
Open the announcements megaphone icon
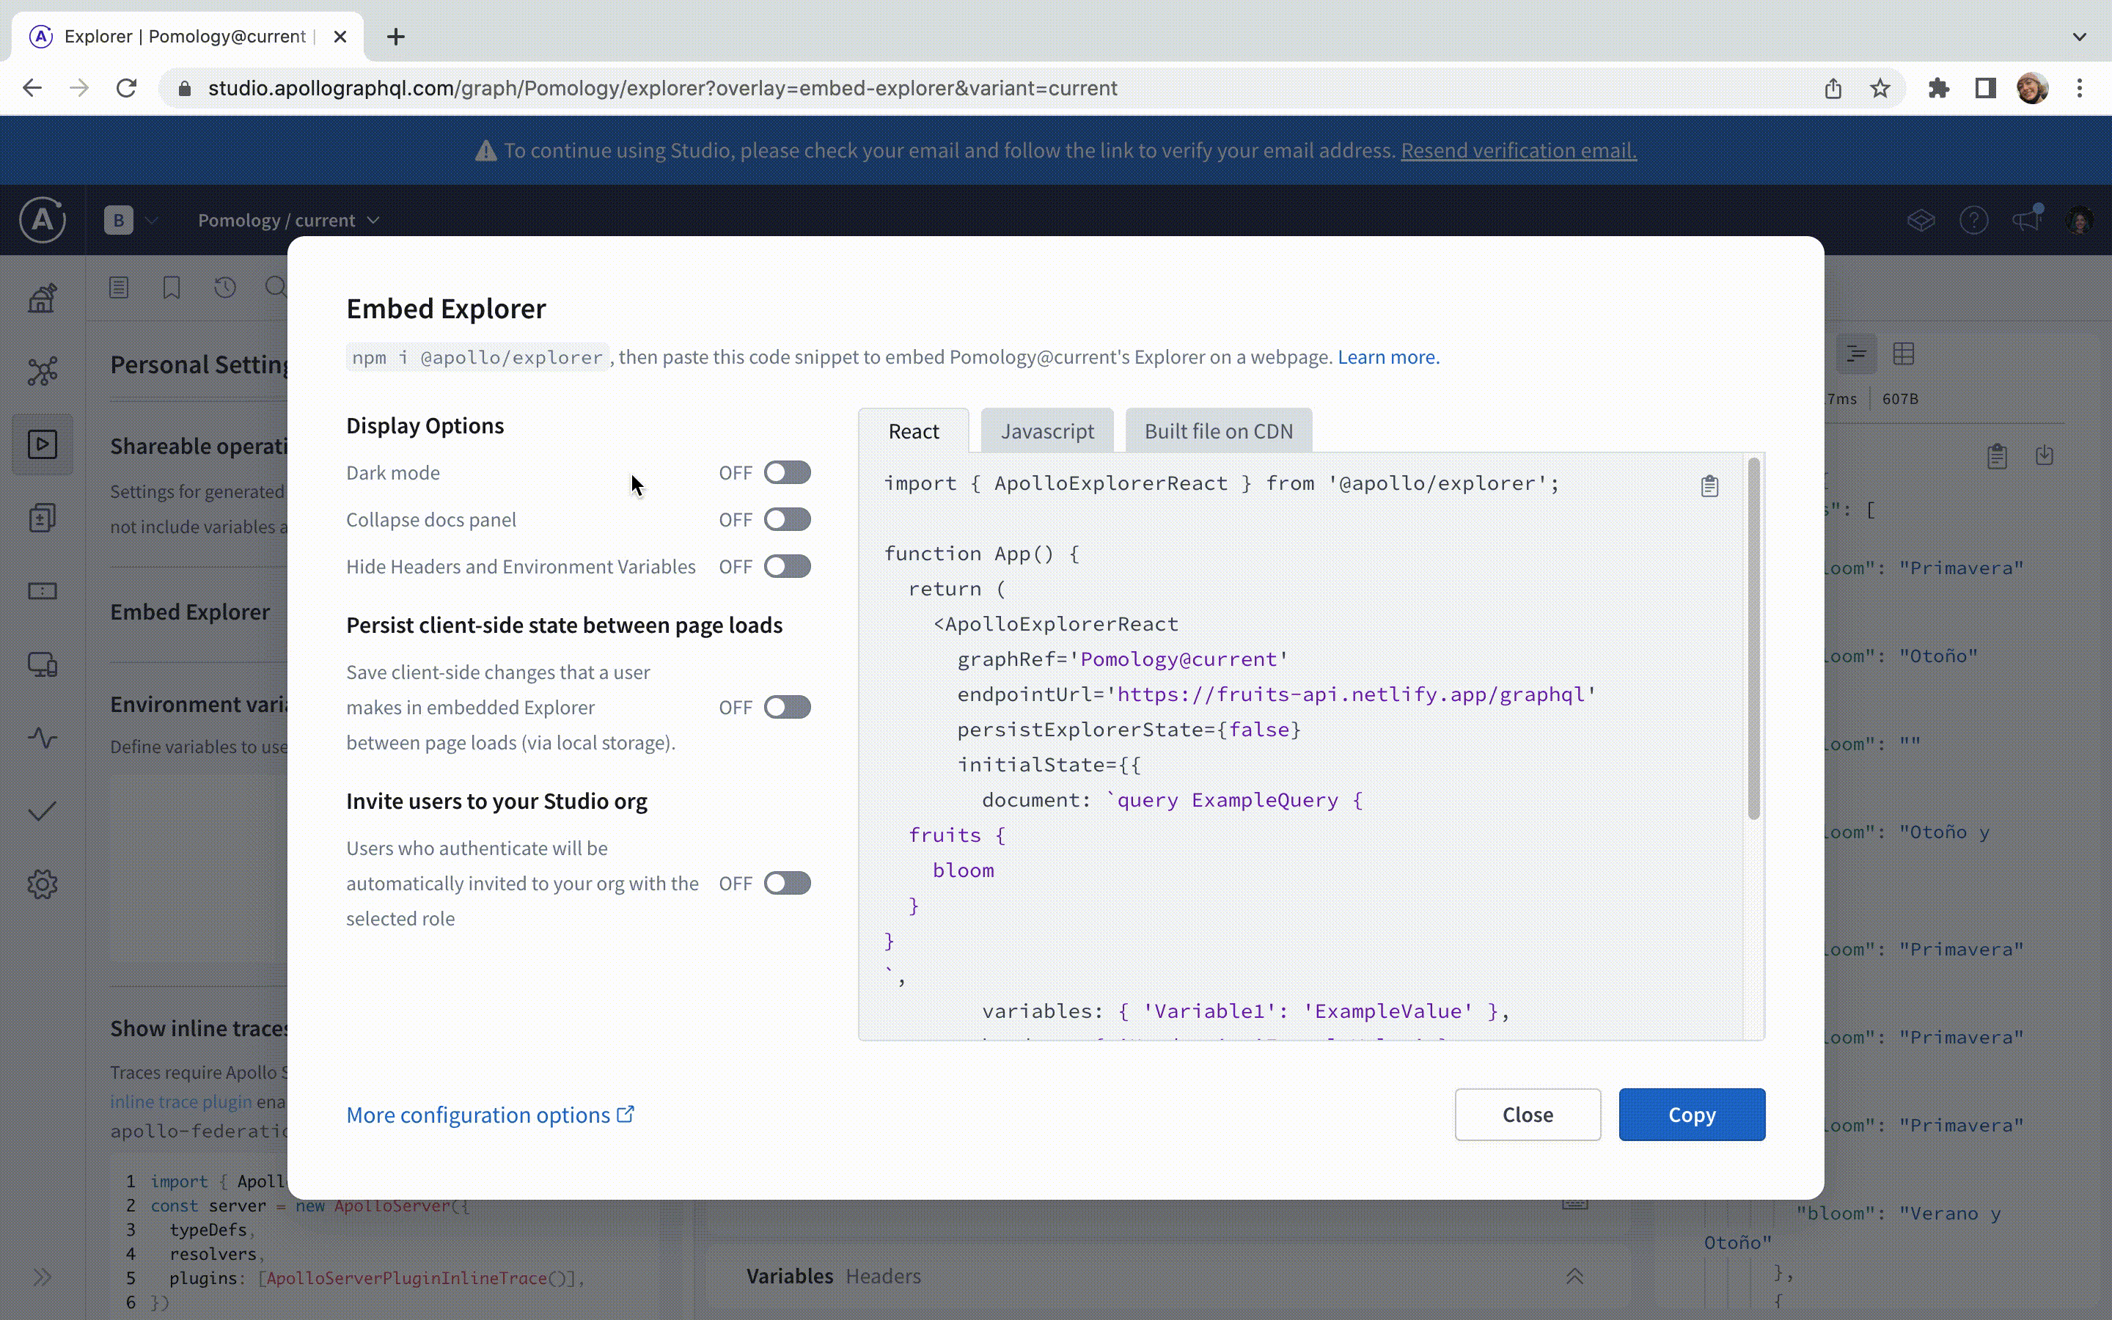pos(2026,219)
